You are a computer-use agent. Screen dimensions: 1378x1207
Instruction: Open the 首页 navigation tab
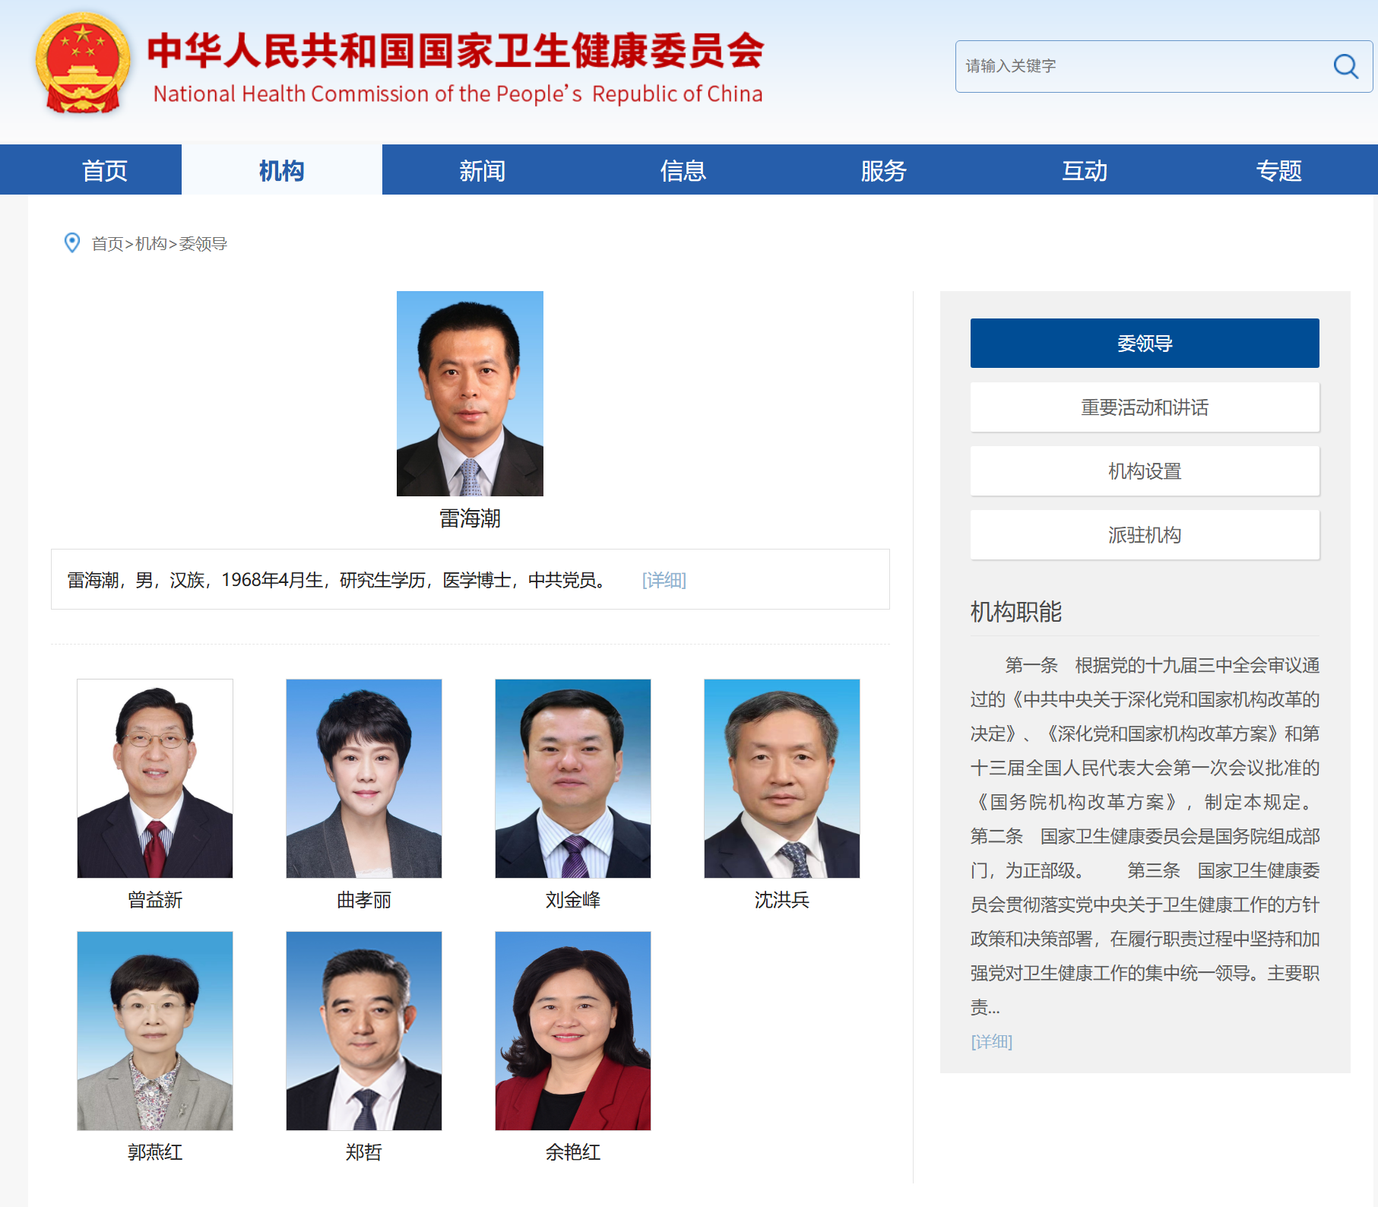point(105,170)
